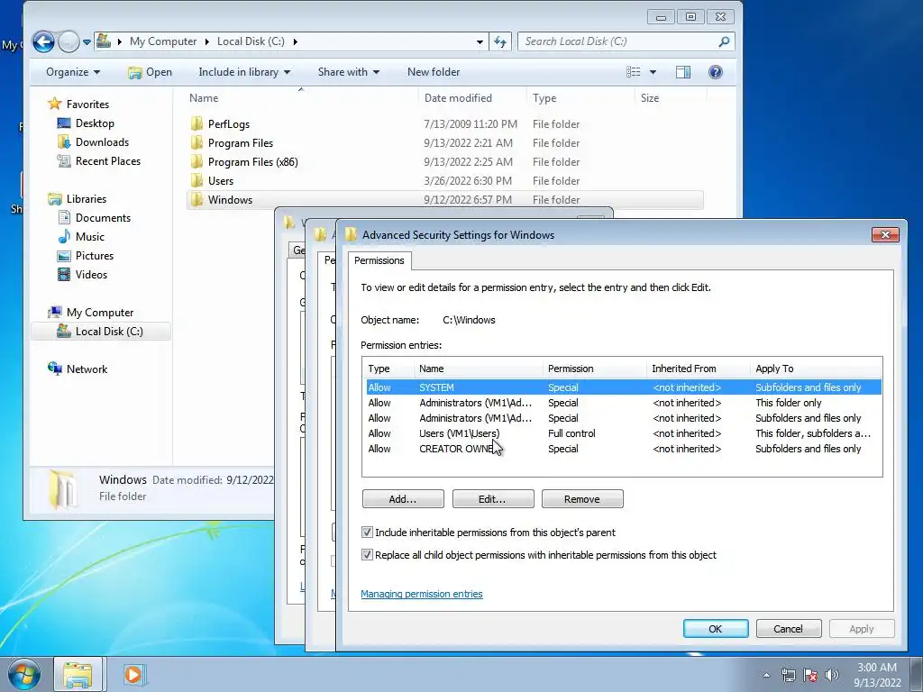
Task: Open the Include in library dropdown
Action: [x=244, y=72]
